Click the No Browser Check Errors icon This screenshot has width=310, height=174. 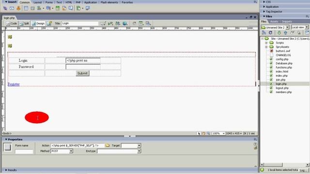click(x=103, y=24)
